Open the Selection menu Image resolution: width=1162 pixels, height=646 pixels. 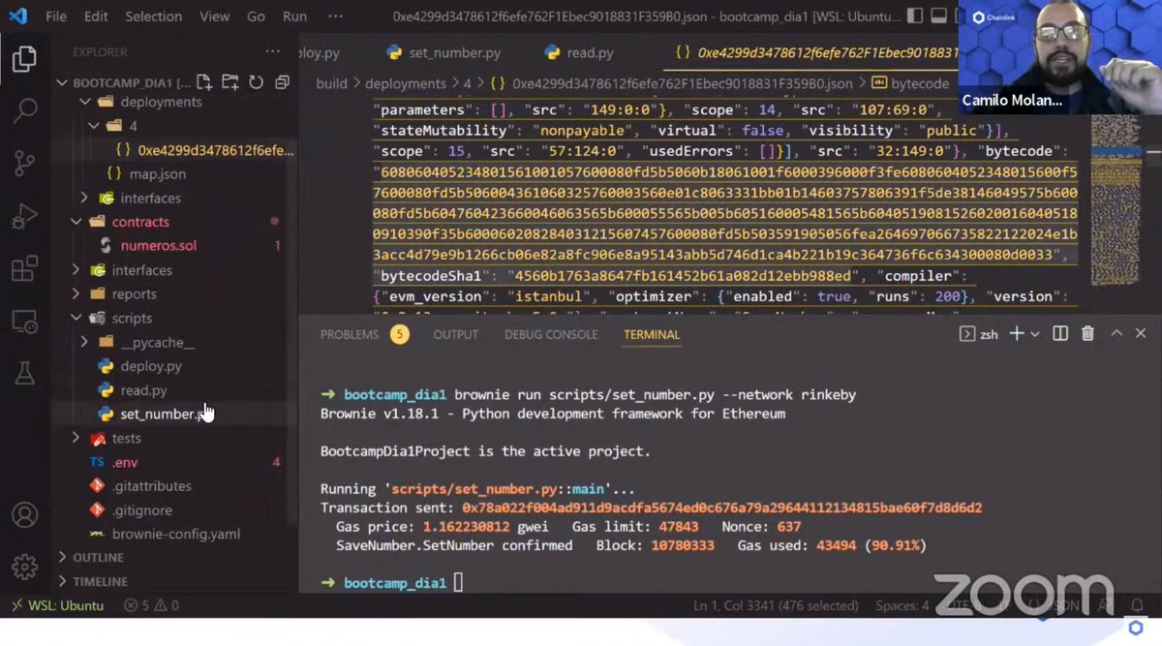pyautogui.click(x=153, y=16)
